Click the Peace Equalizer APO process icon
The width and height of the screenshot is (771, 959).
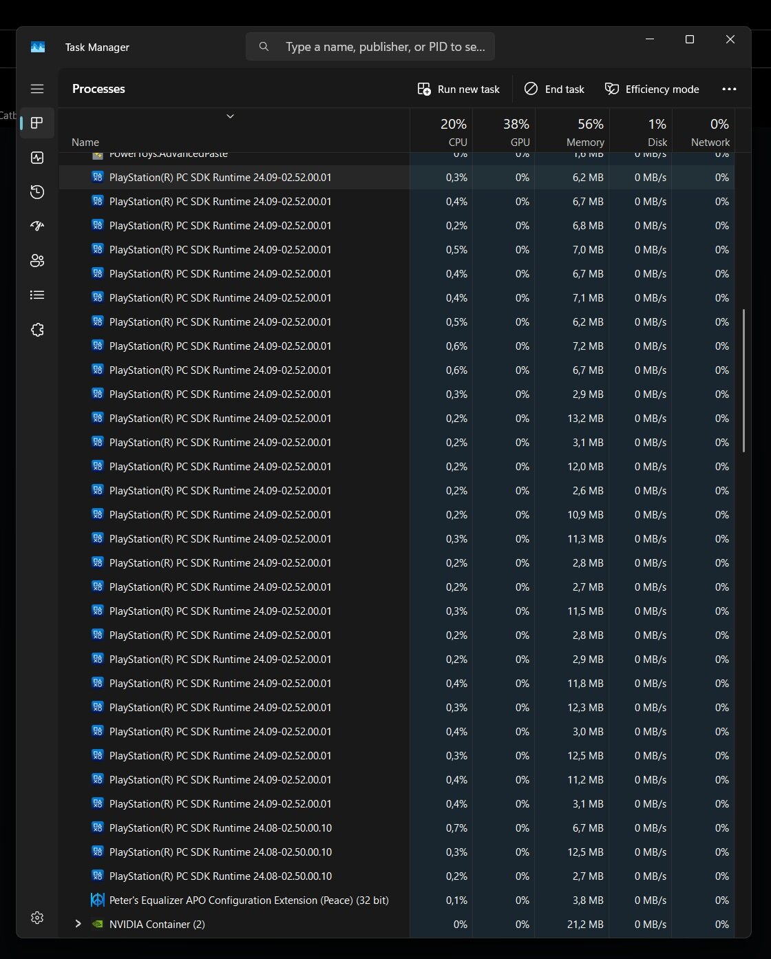pos(98,900)
